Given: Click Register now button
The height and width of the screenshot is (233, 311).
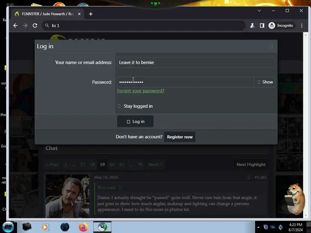Looking at the screenshot, I should (180, 137).
